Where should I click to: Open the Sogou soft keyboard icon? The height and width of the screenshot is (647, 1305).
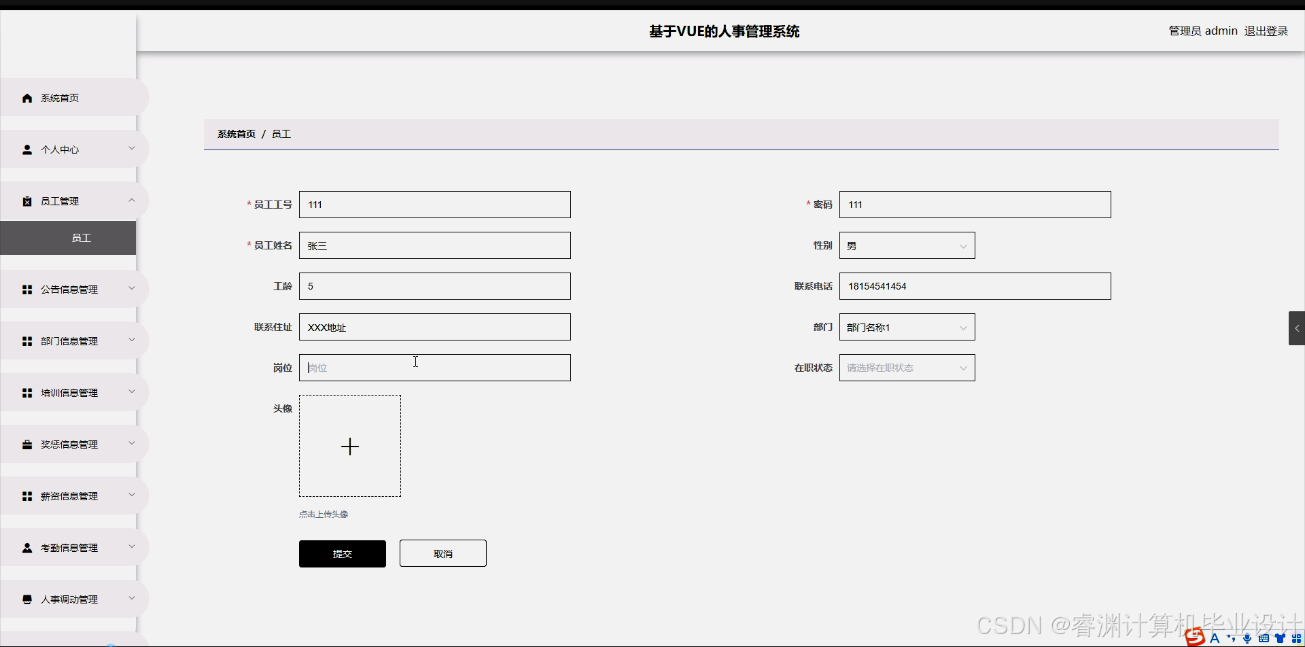1264,639
